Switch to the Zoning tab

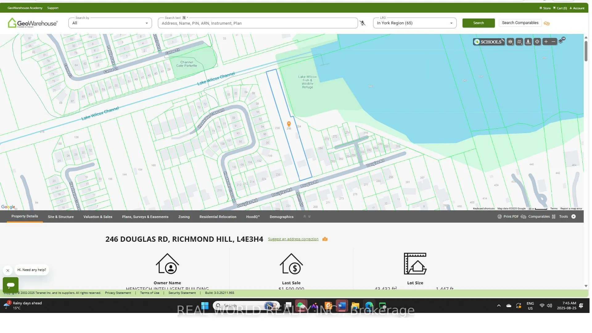[x=184, y=217]
